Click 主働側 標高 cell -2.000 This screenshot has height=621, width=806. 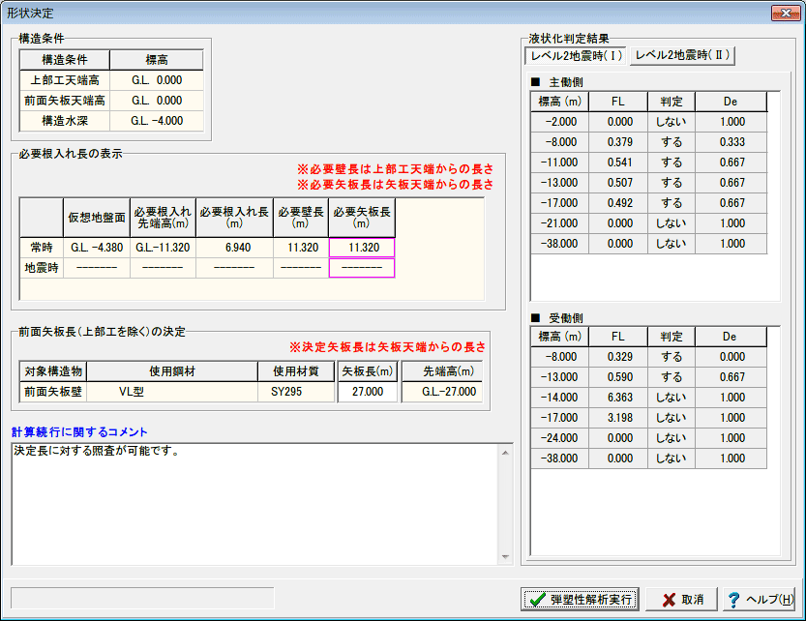click(560, 122)
